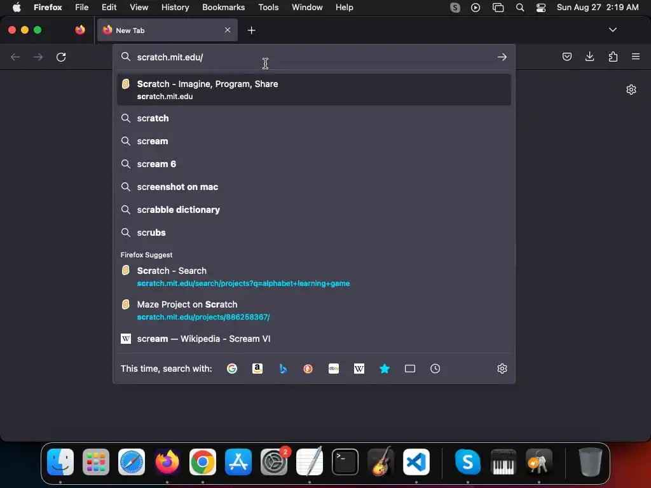Screen dimensions: 651x488
Task: Open Control Center in menu bar
Action: click(541, 8)
